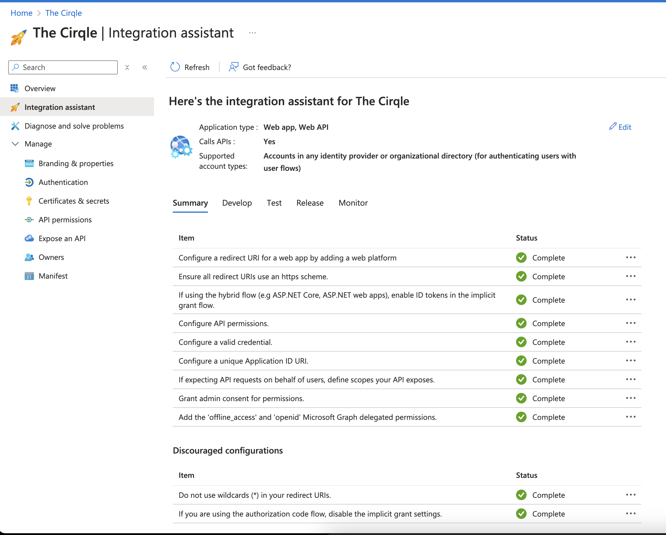Refresh the integration assistant page

coord(190,67)
